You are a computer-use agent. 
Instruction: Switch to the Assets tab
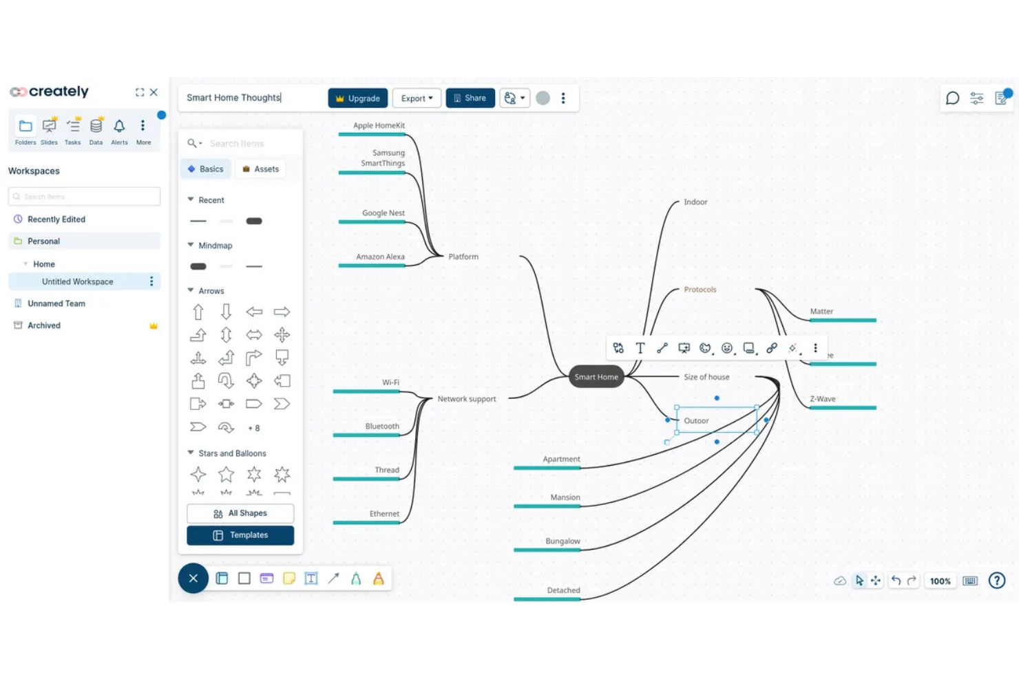click(x=260, y=169)
